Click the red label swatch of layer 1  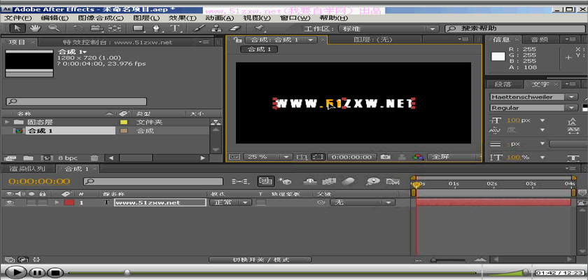coord(69,202)
